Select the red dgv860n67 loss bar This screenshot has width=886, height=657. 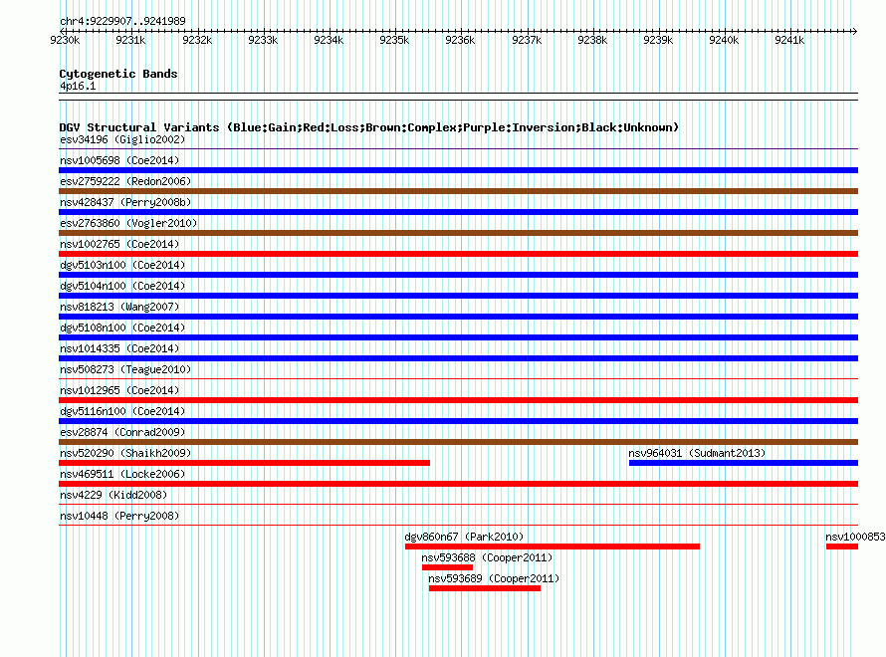(553, 547)
